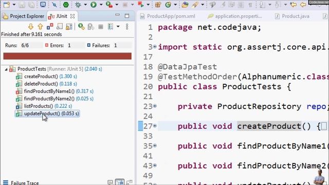
Task: Click the Stop JUnit Test Run square
Action: pyautogui.click(x=101, y=27)
